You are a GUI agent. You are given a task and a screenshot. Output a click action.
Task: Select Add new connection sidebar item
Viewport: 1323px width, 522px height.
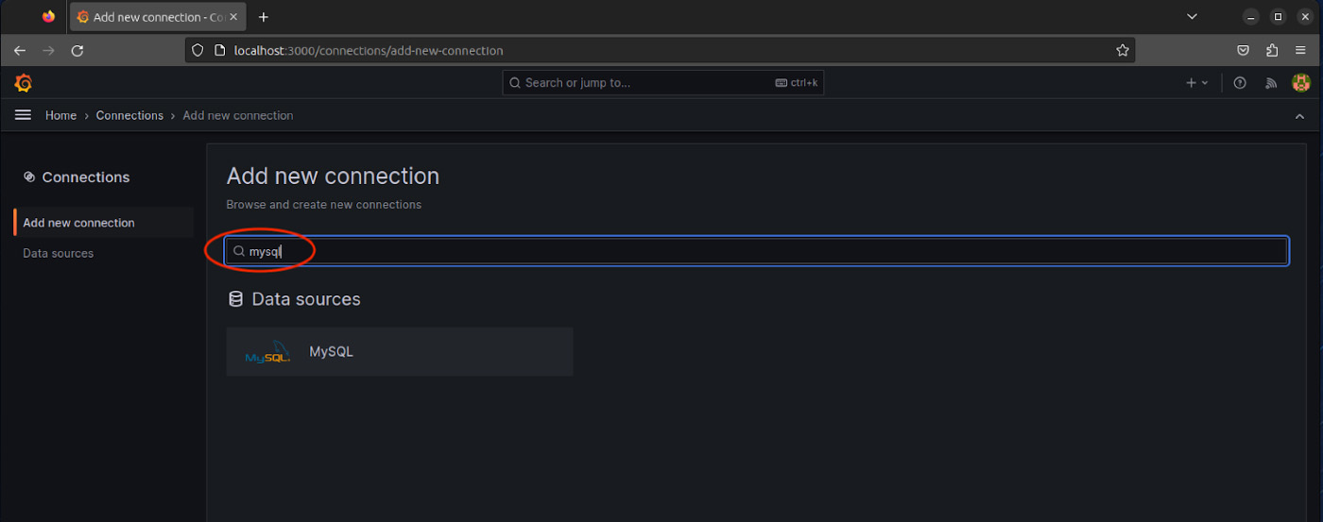[x=79, y=223]
